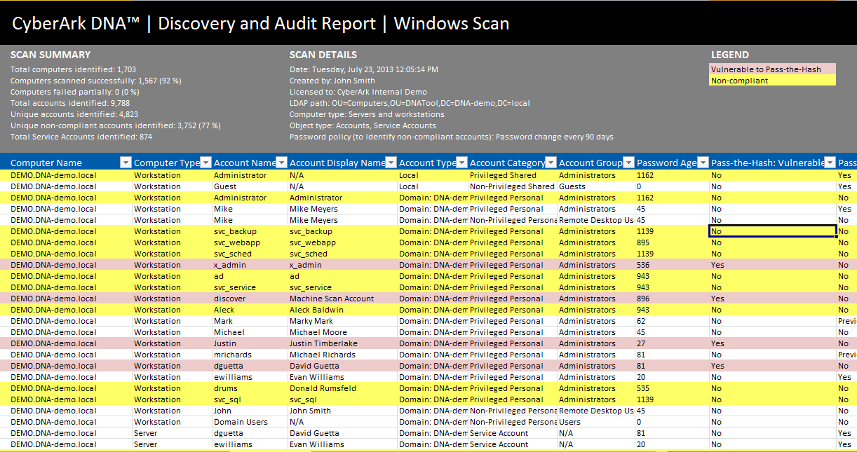Select the 'SCAN DETAILS' heading

pos(323,55)
